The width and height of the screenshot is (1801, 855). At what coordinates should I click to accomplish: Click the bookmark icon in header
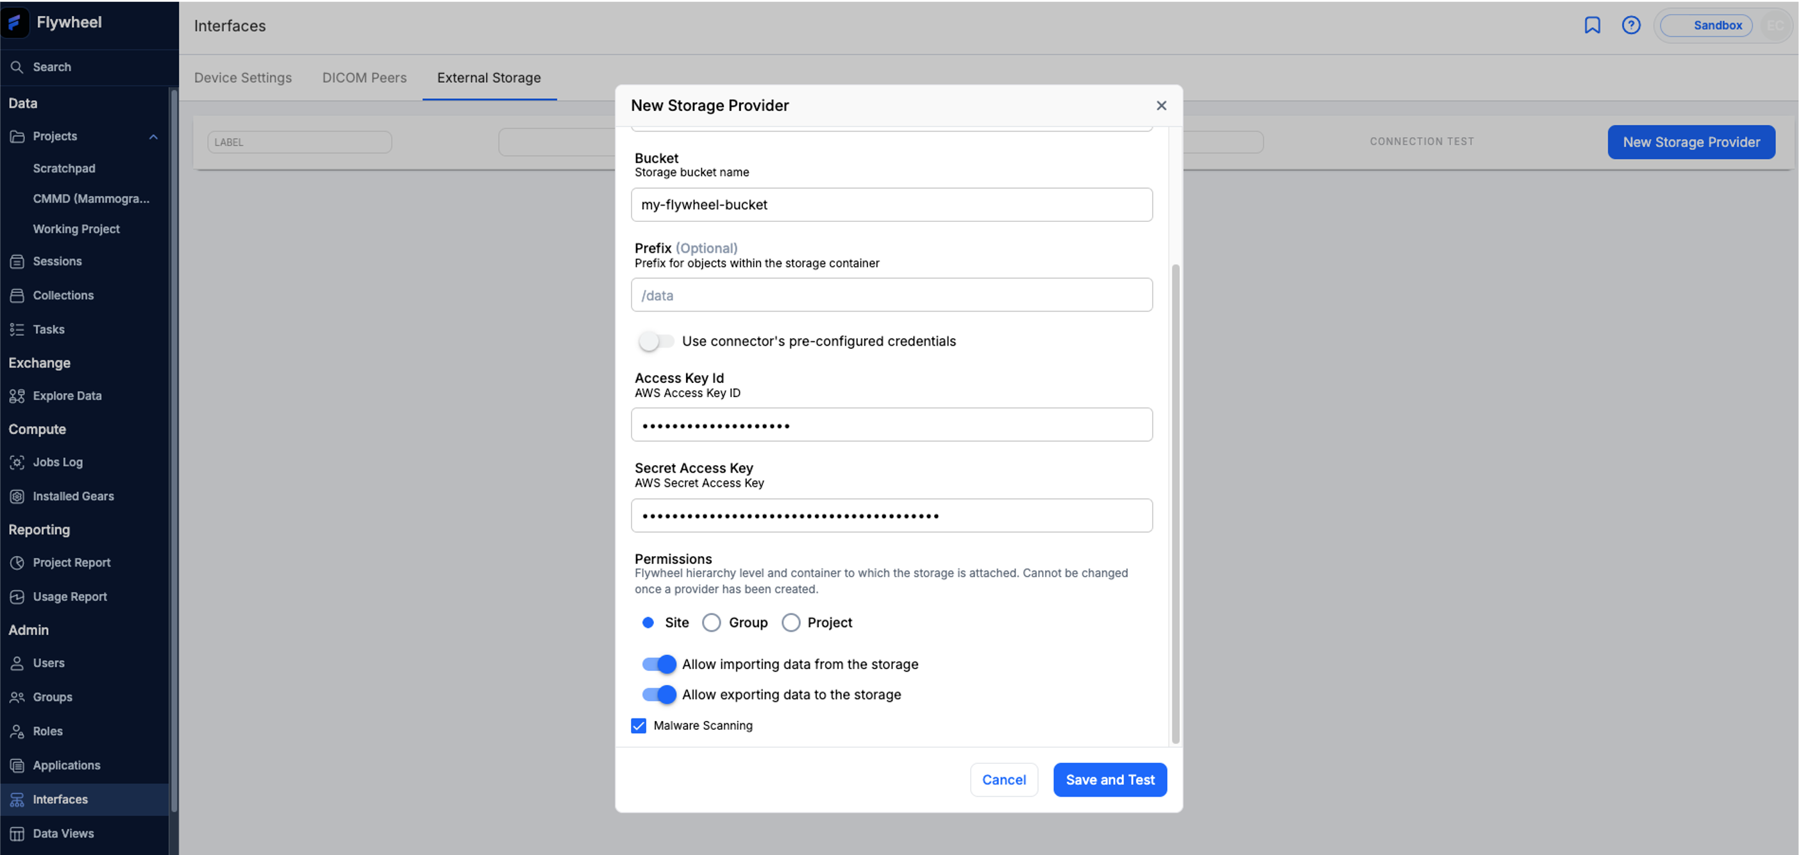[1592, 26]
